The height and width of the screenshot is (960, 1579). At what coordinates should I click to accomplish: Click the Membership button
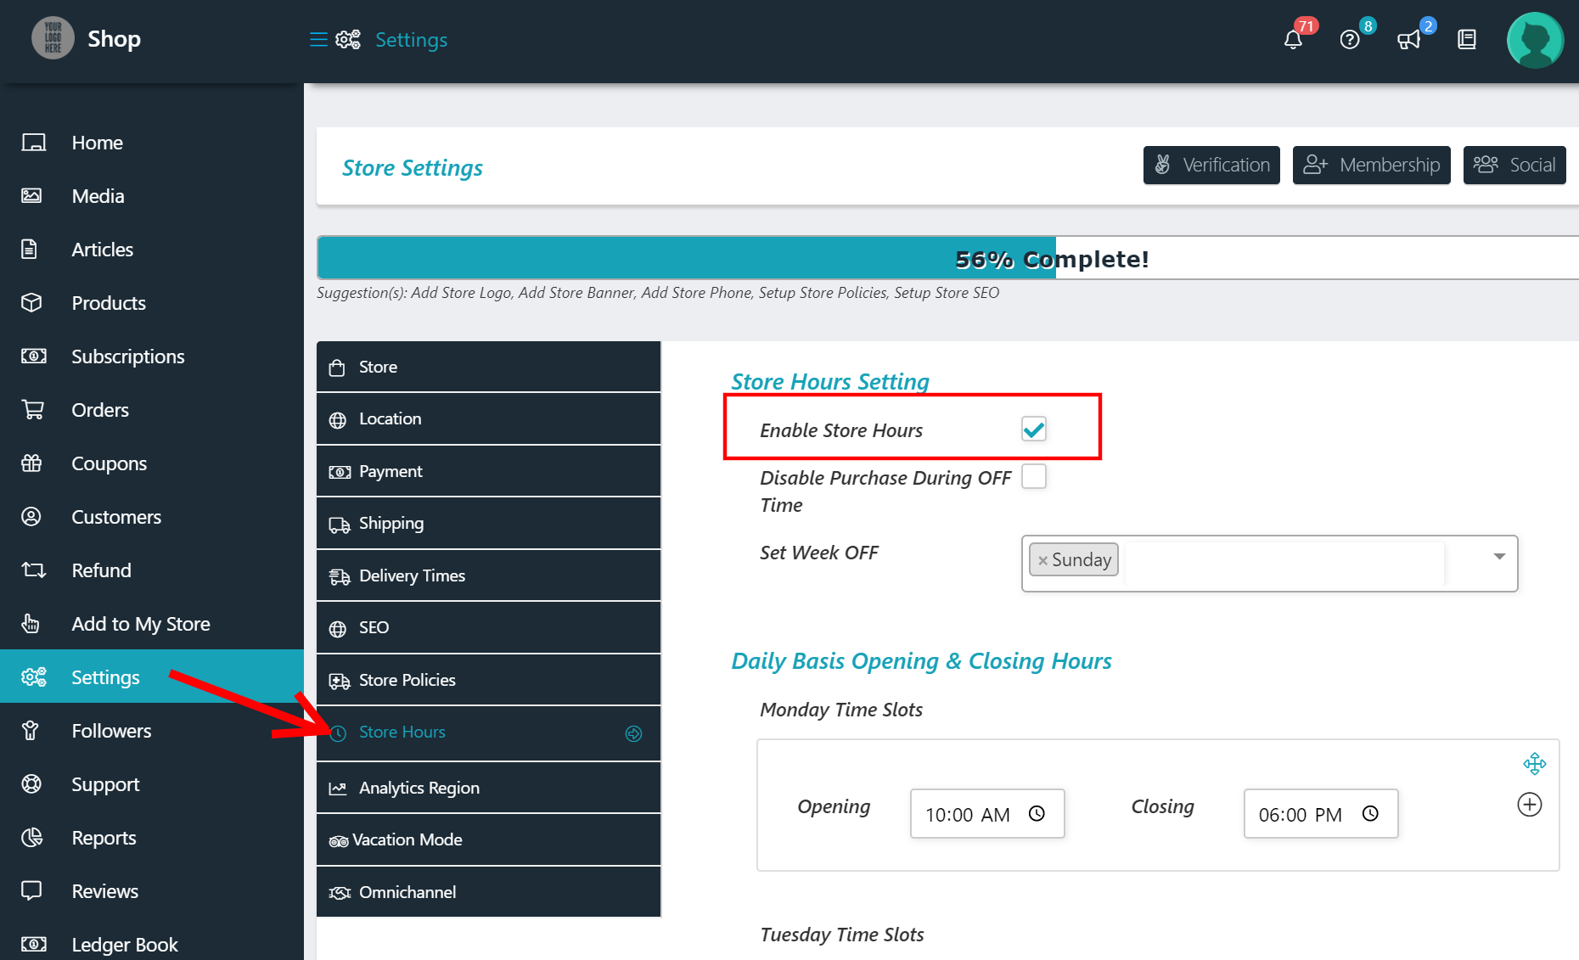[1371, 165]
